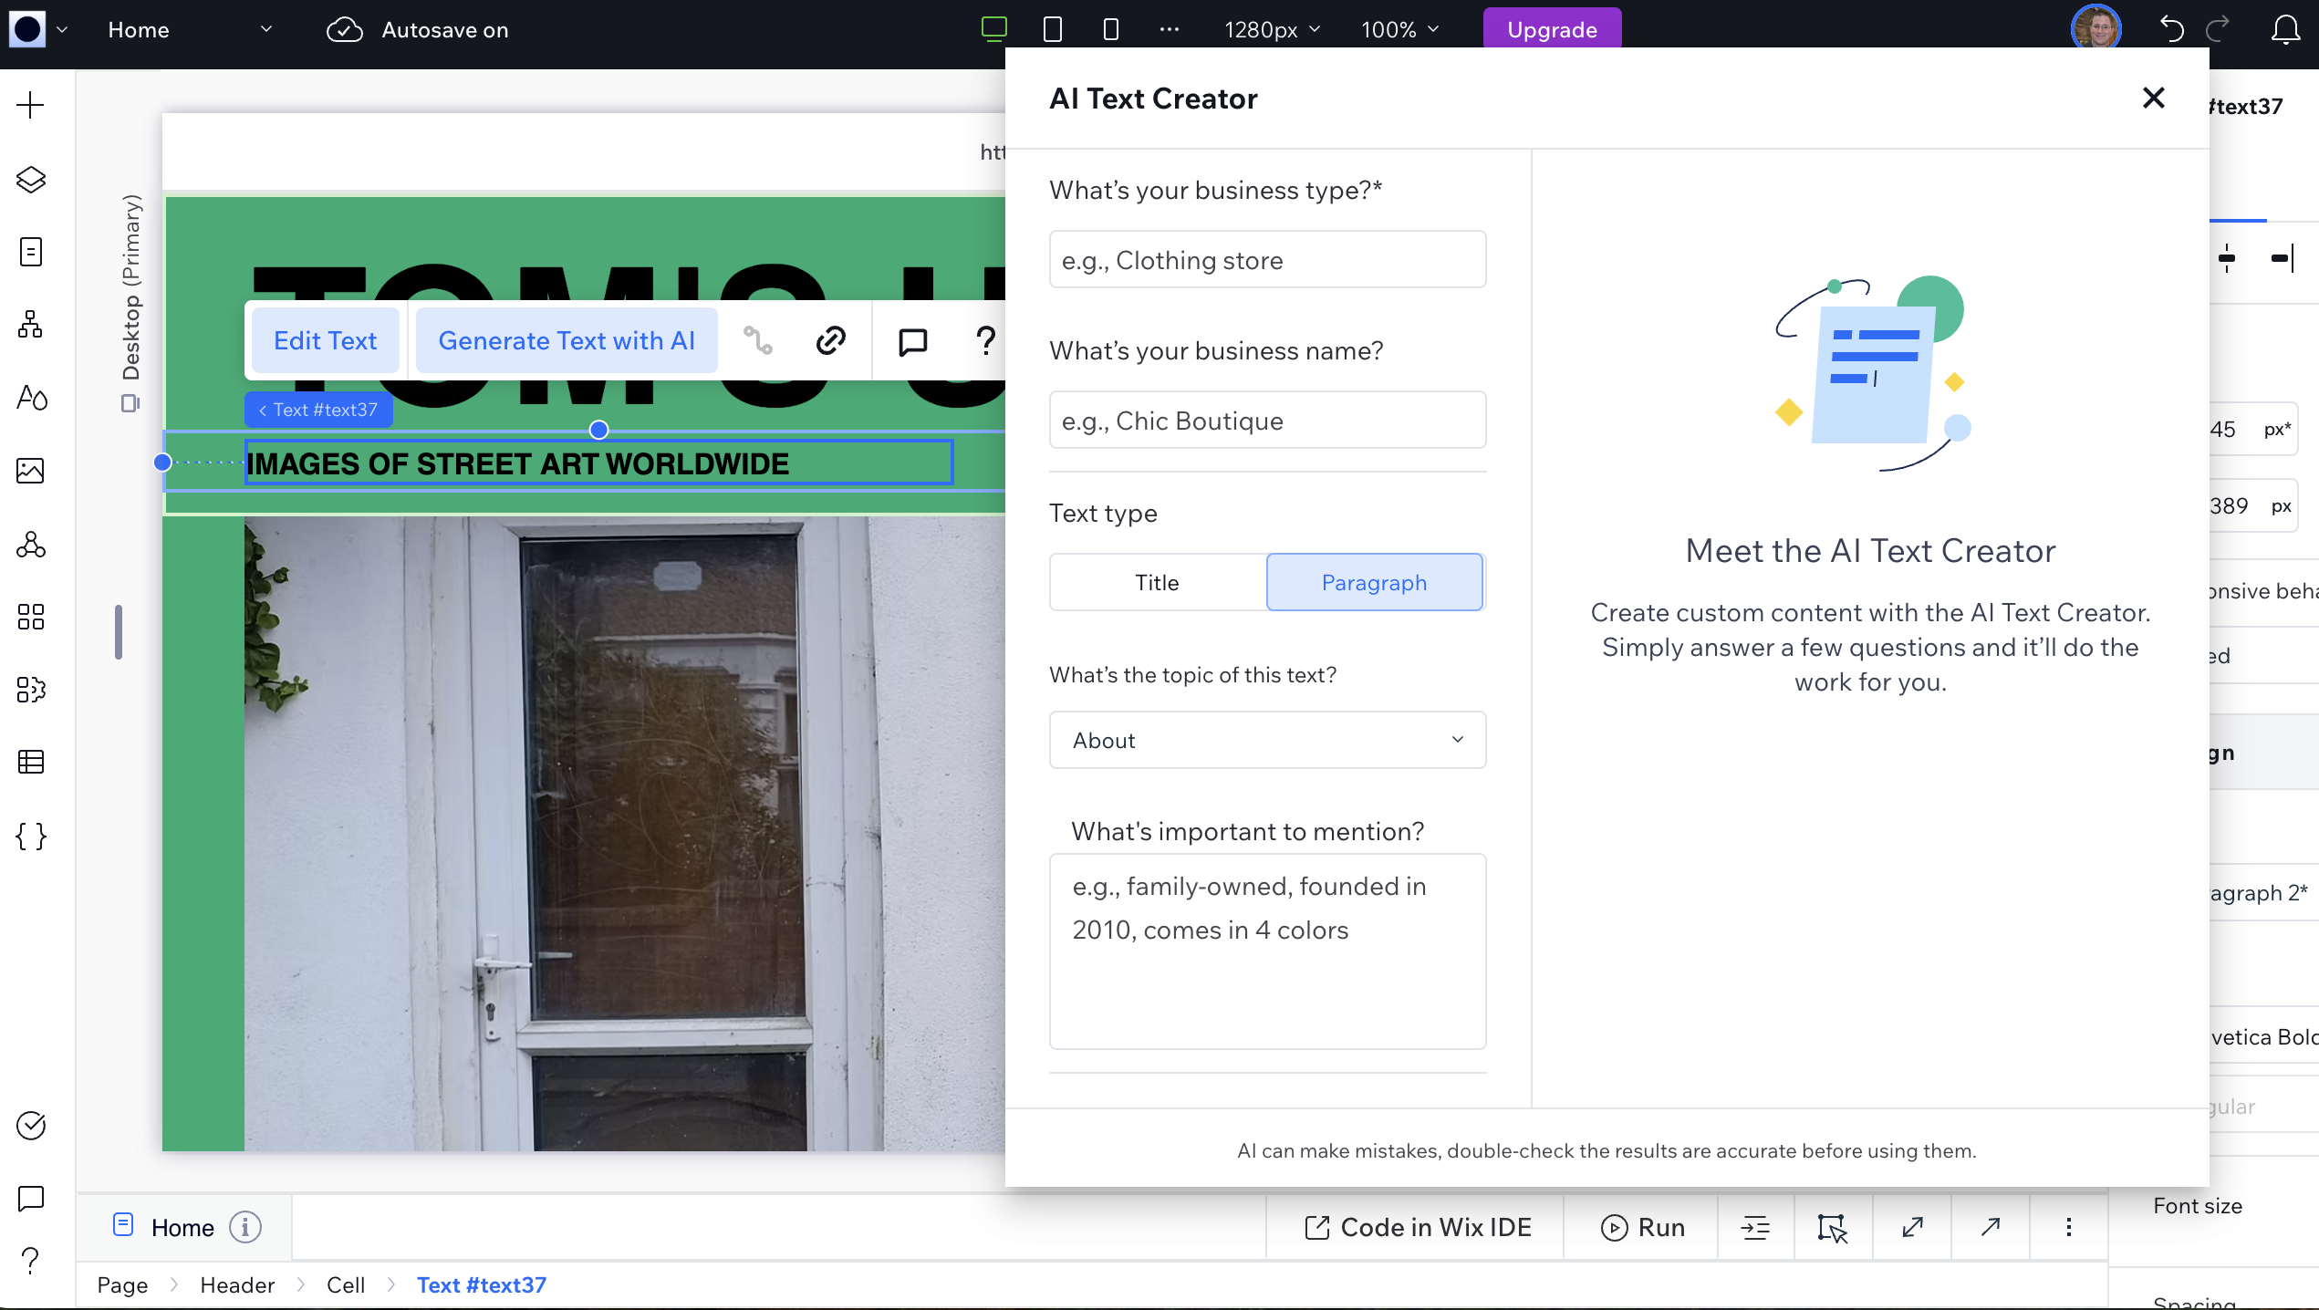Click the Upgrade button

(x=1552, y=29)
